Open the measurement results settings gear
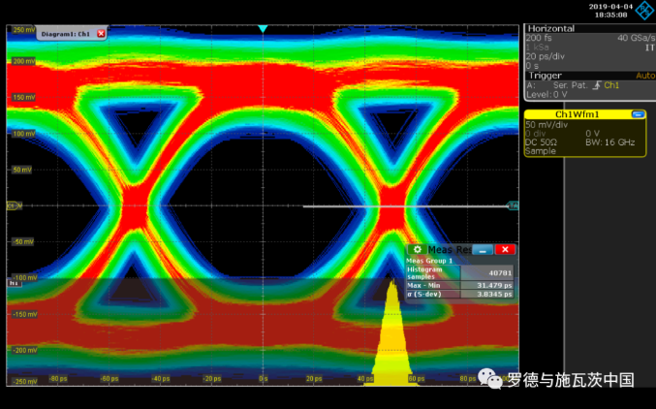 click(x=417, y=249)
